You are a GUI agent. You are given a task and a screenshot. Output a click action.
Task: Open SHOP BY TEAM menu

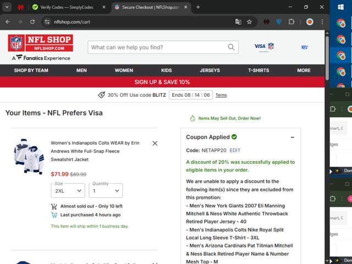click(x=31, y=70)
